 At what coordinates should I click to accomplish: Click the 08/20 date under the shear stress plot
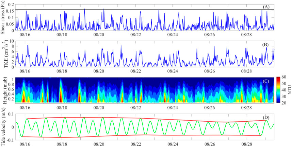[99, 34]
